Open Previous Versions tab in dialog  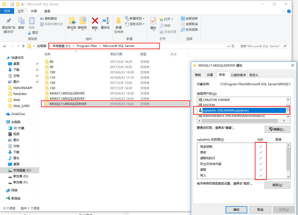pos(238,75)
